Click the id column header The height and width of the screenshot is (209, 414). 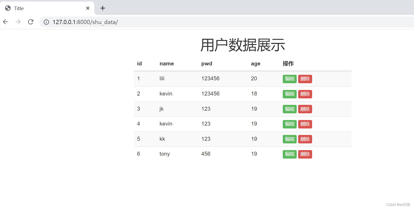coord(139,64)
